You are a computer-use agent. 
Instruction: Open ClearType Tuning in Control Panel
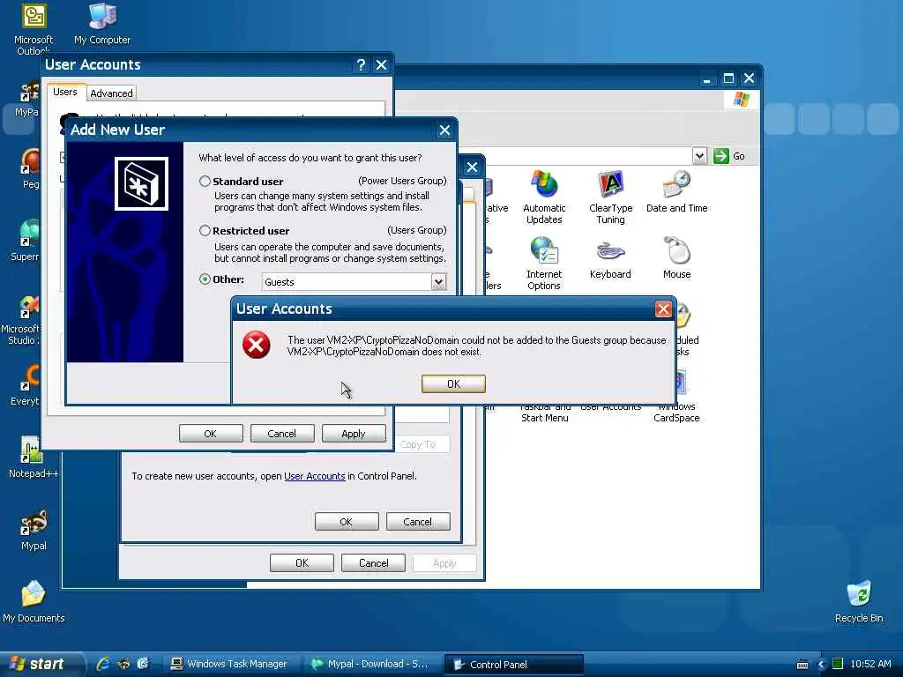(x=610, y=197)
